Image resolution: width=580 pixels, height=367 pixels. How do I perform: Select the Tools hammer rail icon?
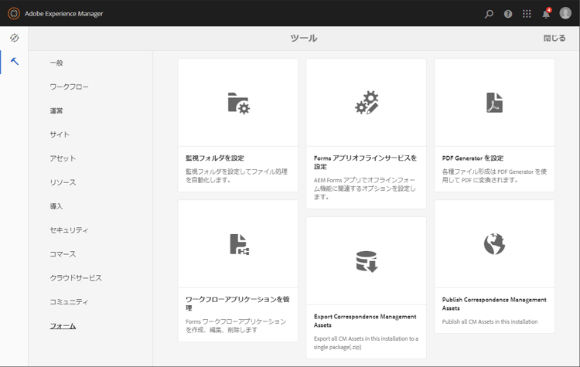(15, 61)
